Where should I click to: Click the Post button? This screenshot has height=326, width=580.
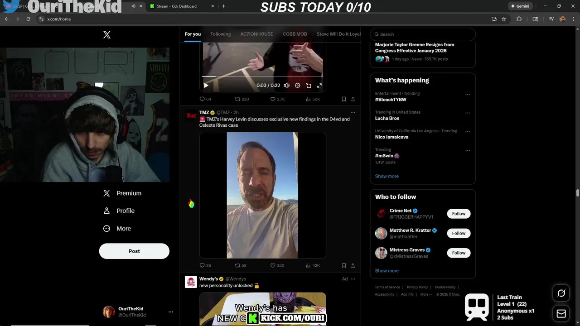coord(134,251)
